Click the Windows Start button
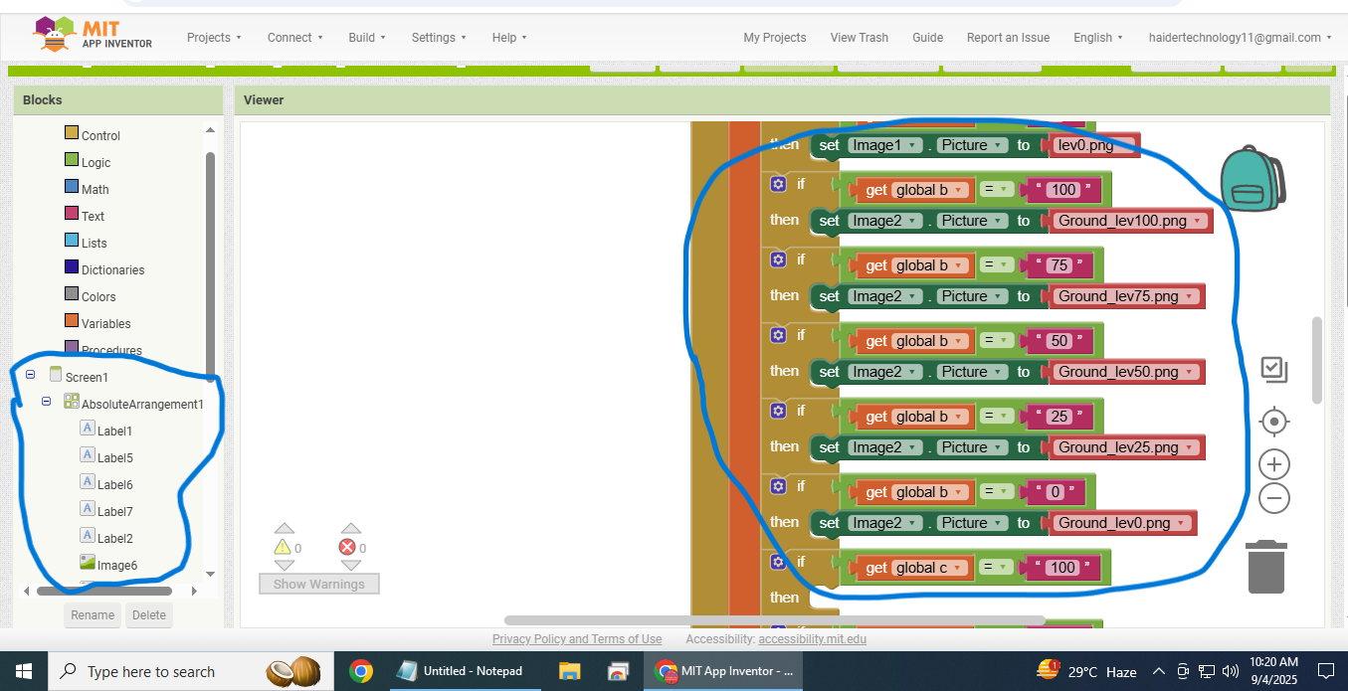 [23, 671]
